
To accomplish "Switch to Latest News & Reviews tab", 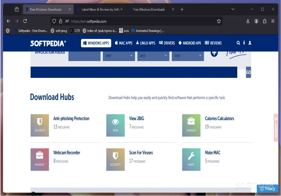I will 100,9.
